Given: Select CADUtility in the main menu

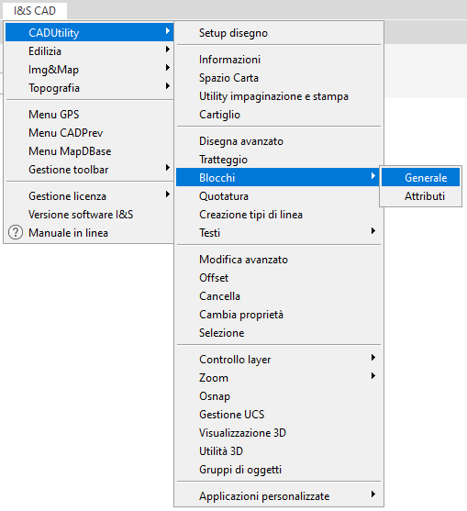Looking at the screenshot, I should [89, 33].
